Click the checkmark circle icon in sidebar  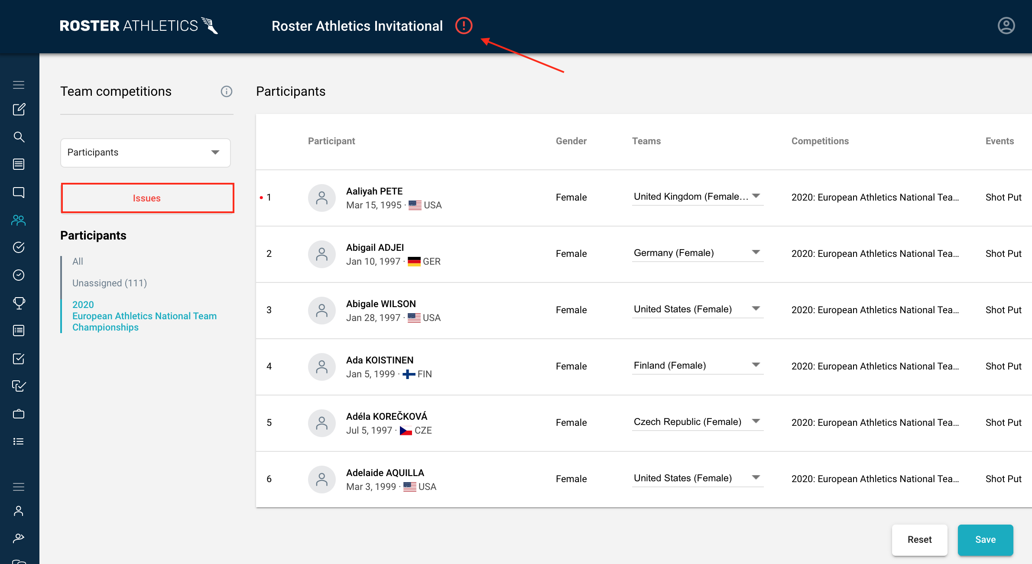pyautogui.click(x=19, y=247)
